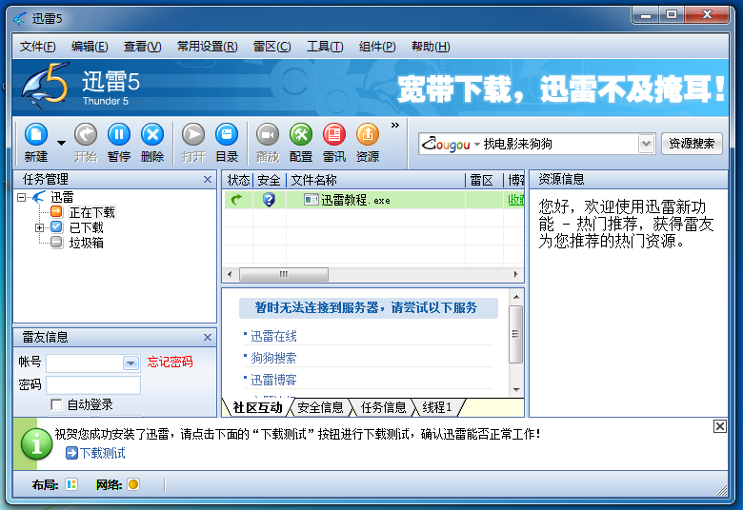This screenshot has height=510, width=743.
Task: Sort by the 状态 column header
Action: coord(238,180)
